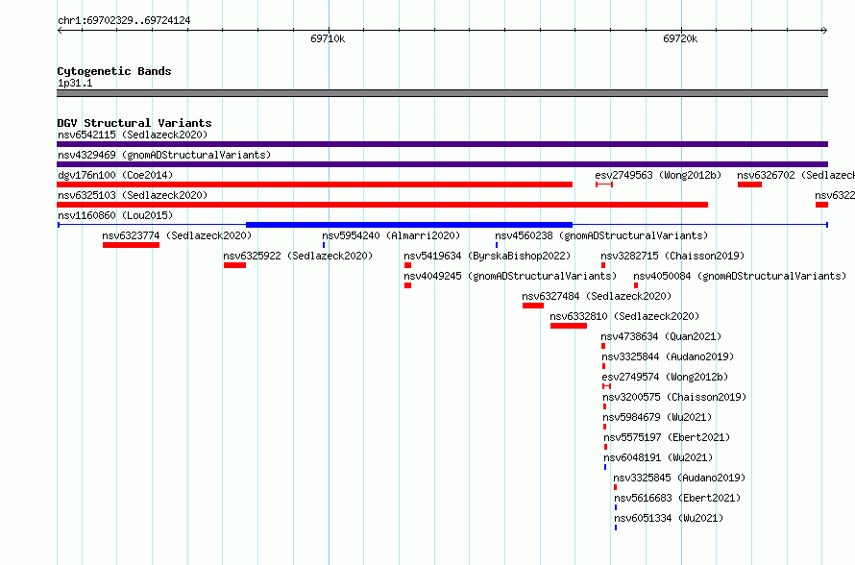Click the nsv6051334 (Wu2021) label

click(669, 518)
